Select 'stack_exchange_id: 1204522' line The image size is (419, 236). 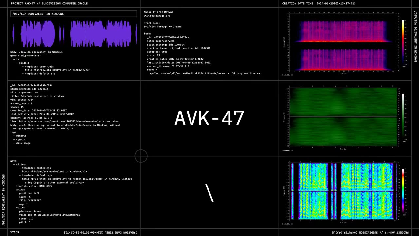pyautogui.click(x=29, y=89)
